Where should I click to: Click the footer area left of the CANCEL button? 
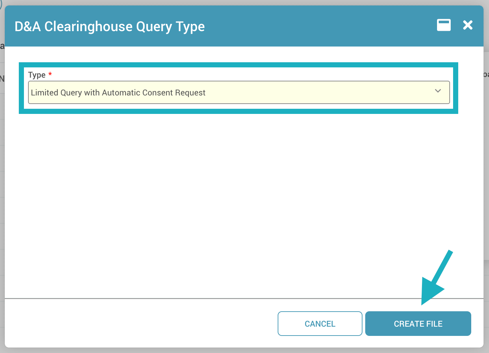point(140,324)
